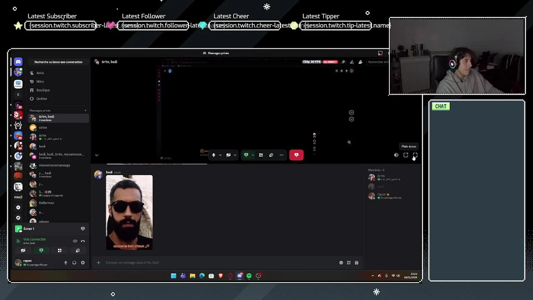Open the meowmeowmaneega direct message
533x300 pixels.
(x=58, y=165)
